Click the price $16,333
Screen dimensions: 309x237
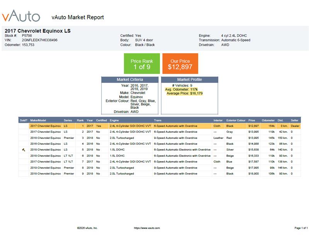pos(253,156)
